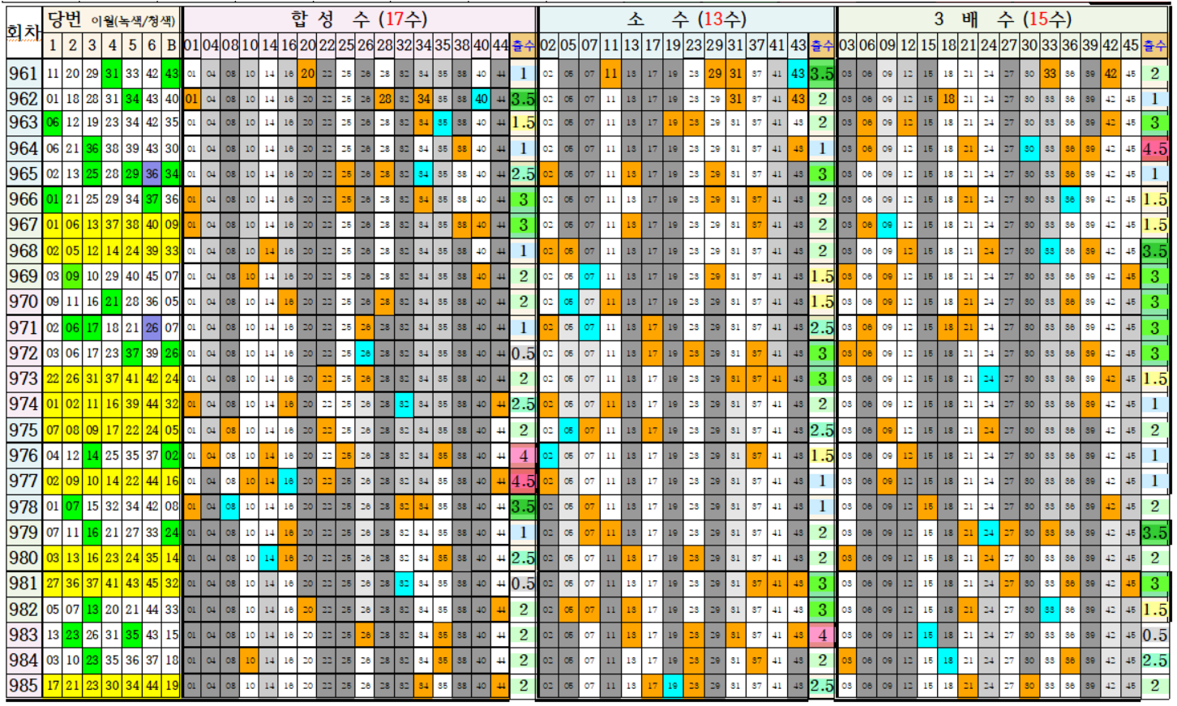Screen dimensions: 1177x706
Task: Click the 0.5 count cell in row 972
Action: point(523,353)
